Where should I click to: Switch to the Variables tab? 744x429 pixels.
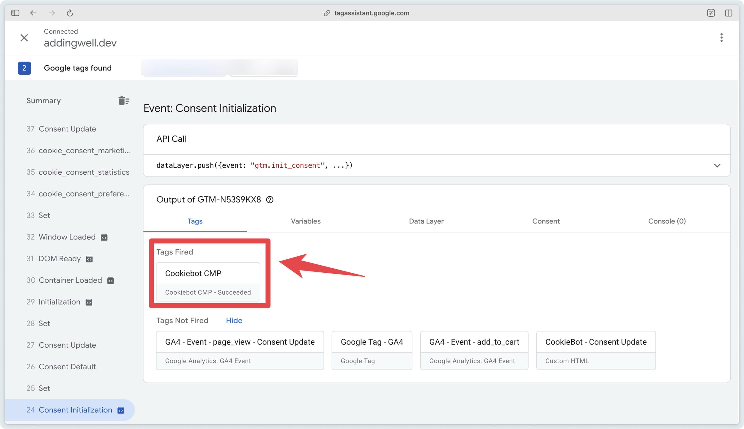point(306,221)
